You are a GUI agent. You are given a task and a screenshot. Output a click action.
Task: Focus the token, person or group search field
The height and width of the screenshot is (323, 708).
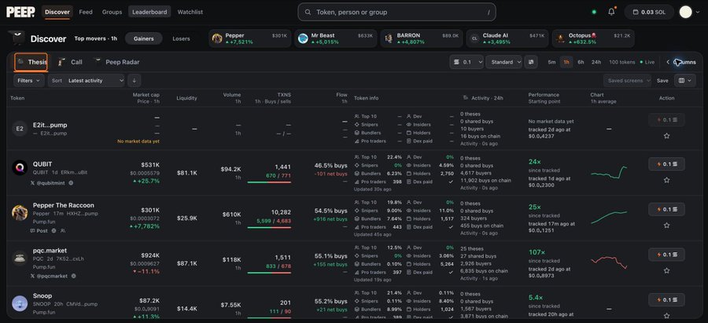point(396,12)
